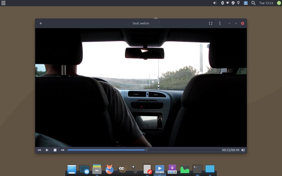282x176 pixels.
Task: Click the 00:25/00:49 time display
Action: coord(231,150)
